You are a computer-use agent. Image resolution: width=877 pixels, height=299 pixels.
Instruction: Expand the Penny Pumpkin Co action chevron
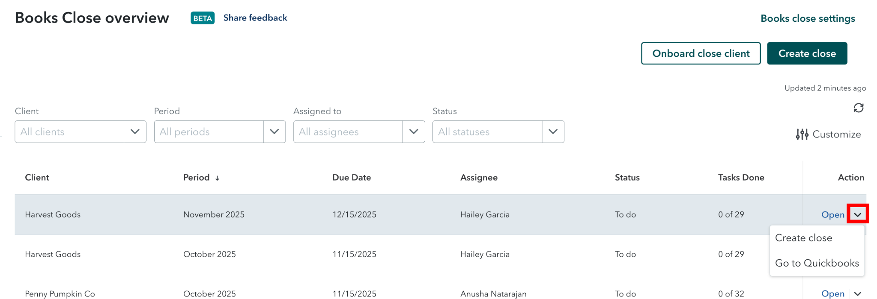858,293
